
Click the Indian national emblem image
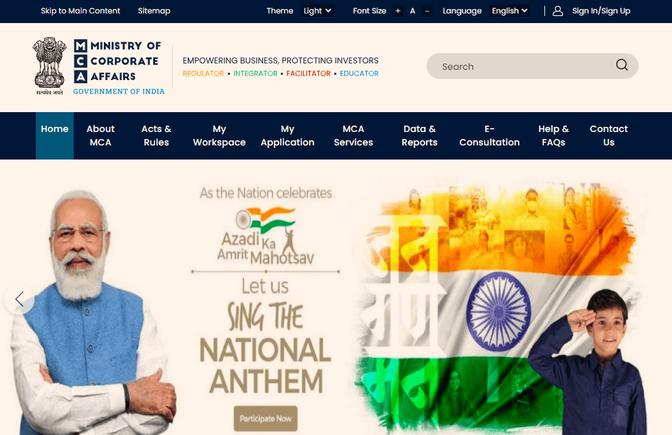coord(50,67)
